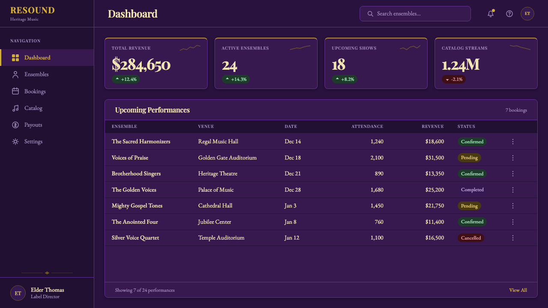
Task: Open the Bookings menu item
Action: click(x=47, y=91)
